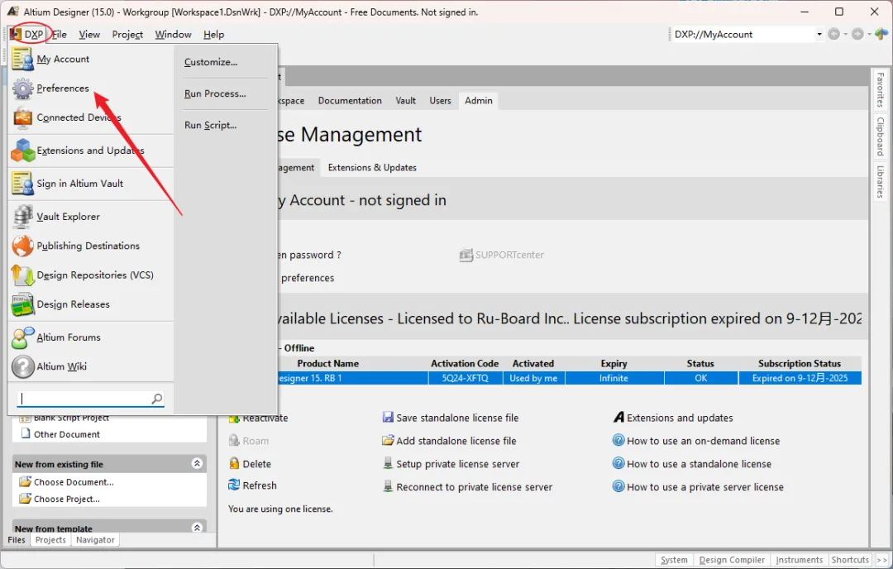Click the Add standalone license file folder icon
Viewport: 893px width, 569px height.
388,440
